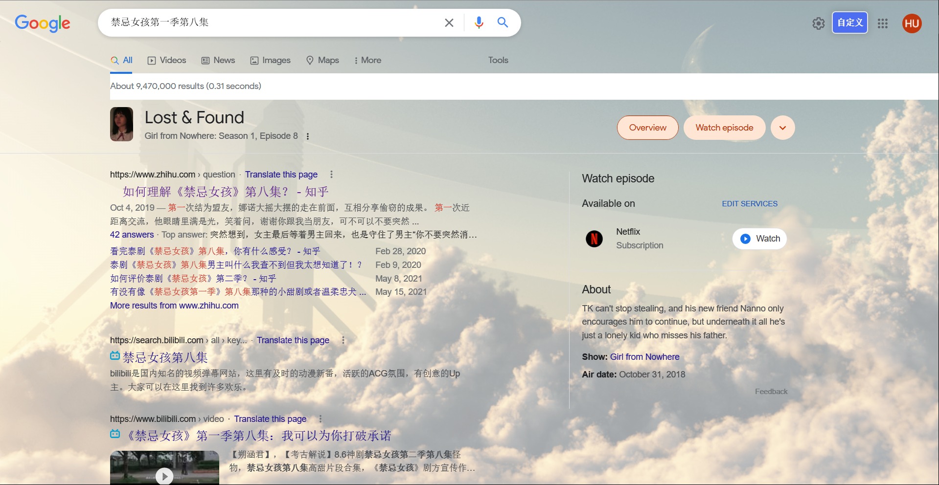This screenshot has width=939, height=485.
Task: Open quick settings gear
Action: [818, 23]
